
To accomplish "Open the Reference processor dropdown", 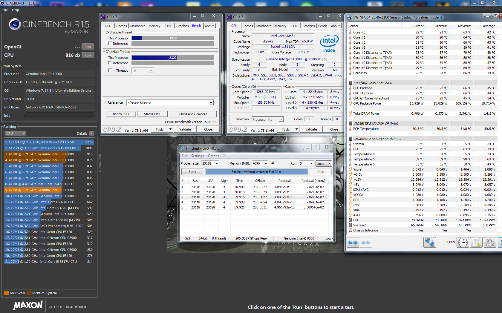I will coord(211,103).
